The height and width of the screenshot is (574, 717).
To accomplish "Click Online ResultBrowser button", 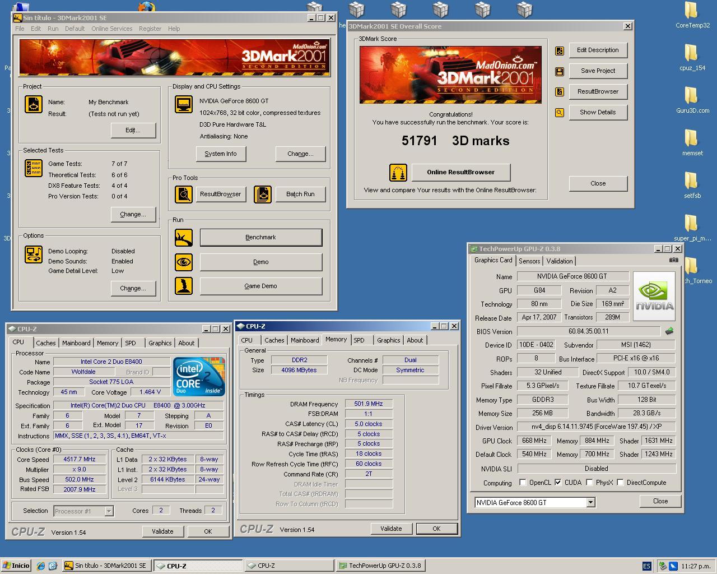I will click(x=461, y=172).
